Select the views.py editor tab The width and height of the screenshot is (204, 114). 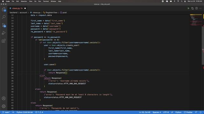(x=18, y=8)
